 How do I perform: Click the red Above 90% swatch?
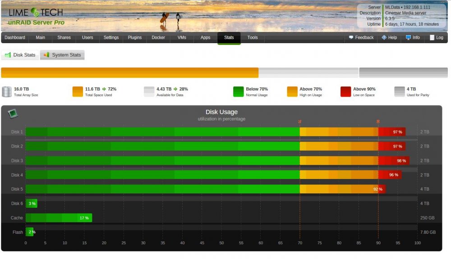(x=345, y=91)
